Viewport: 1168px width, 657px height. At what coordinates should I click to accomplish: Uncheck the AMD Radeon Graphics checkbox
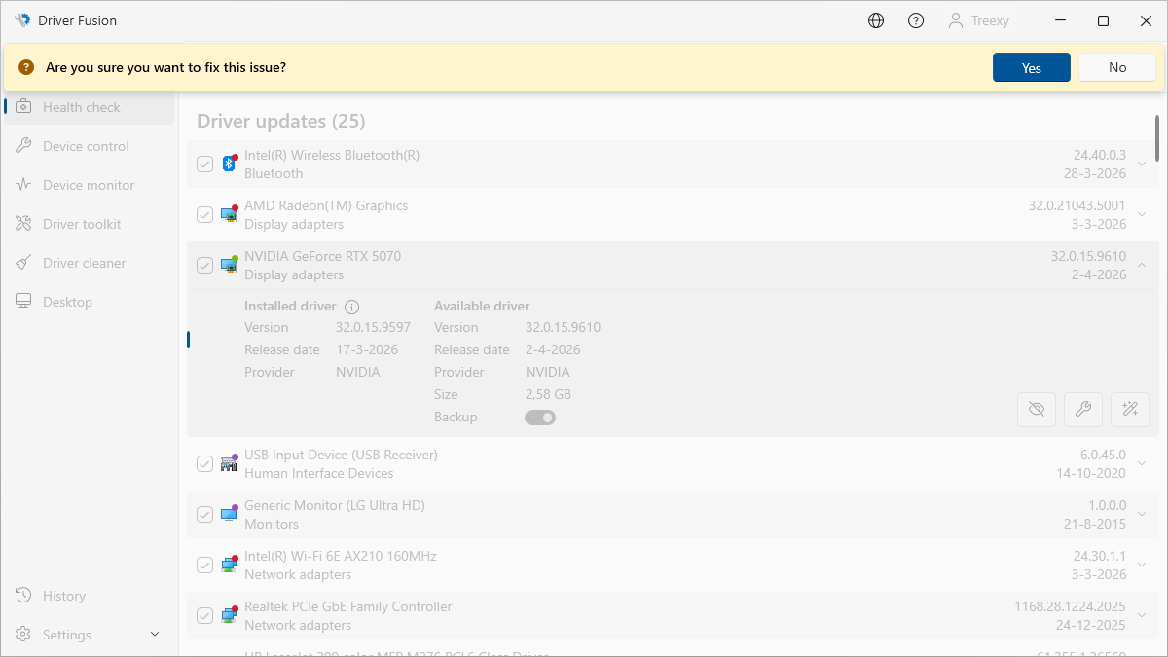tap(204, 214)
